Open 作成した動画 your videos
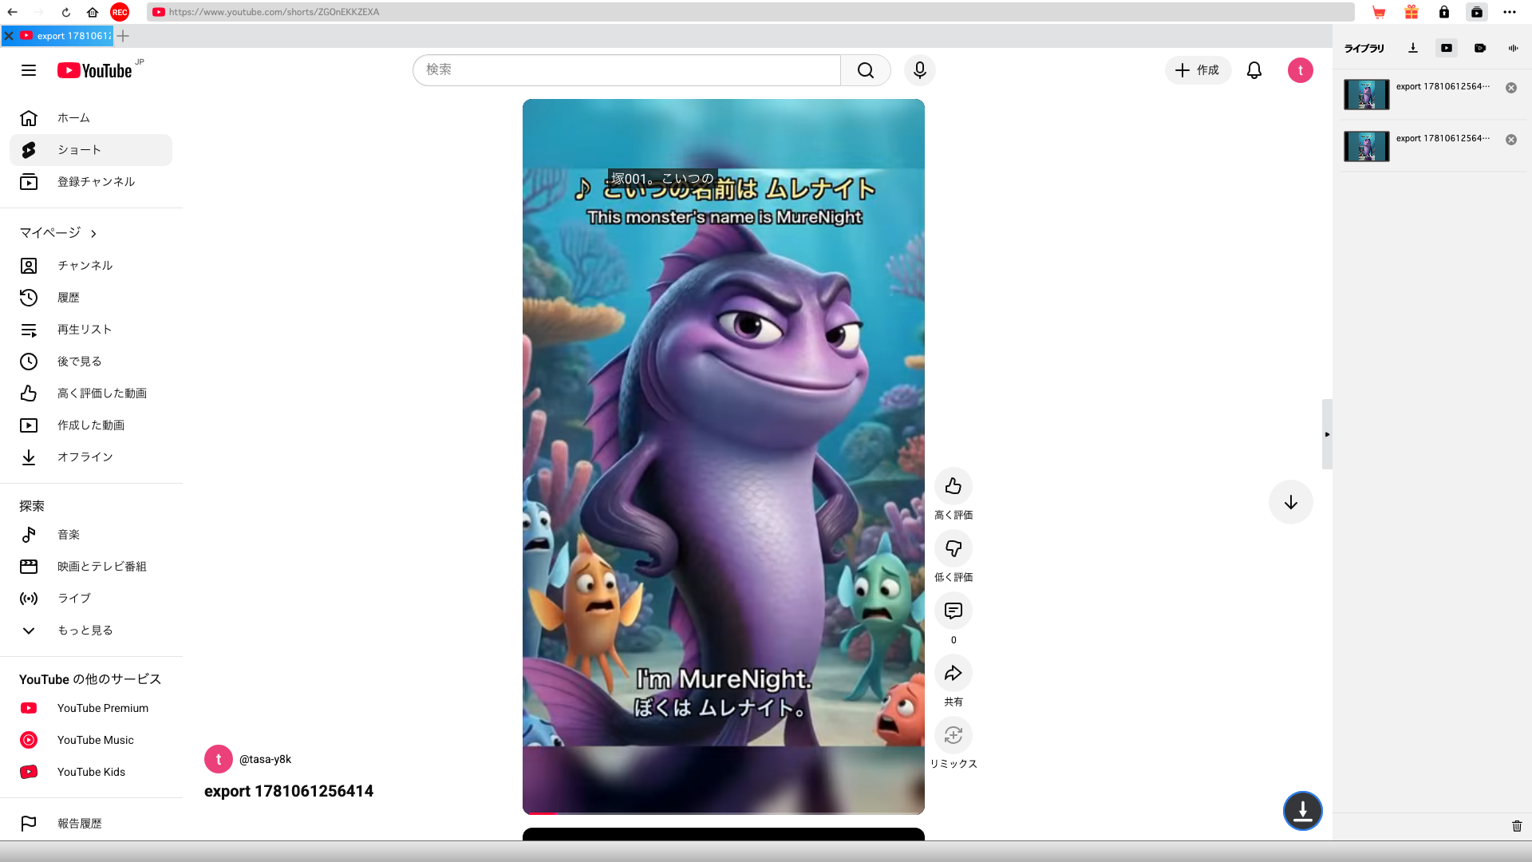 point(91,425)
